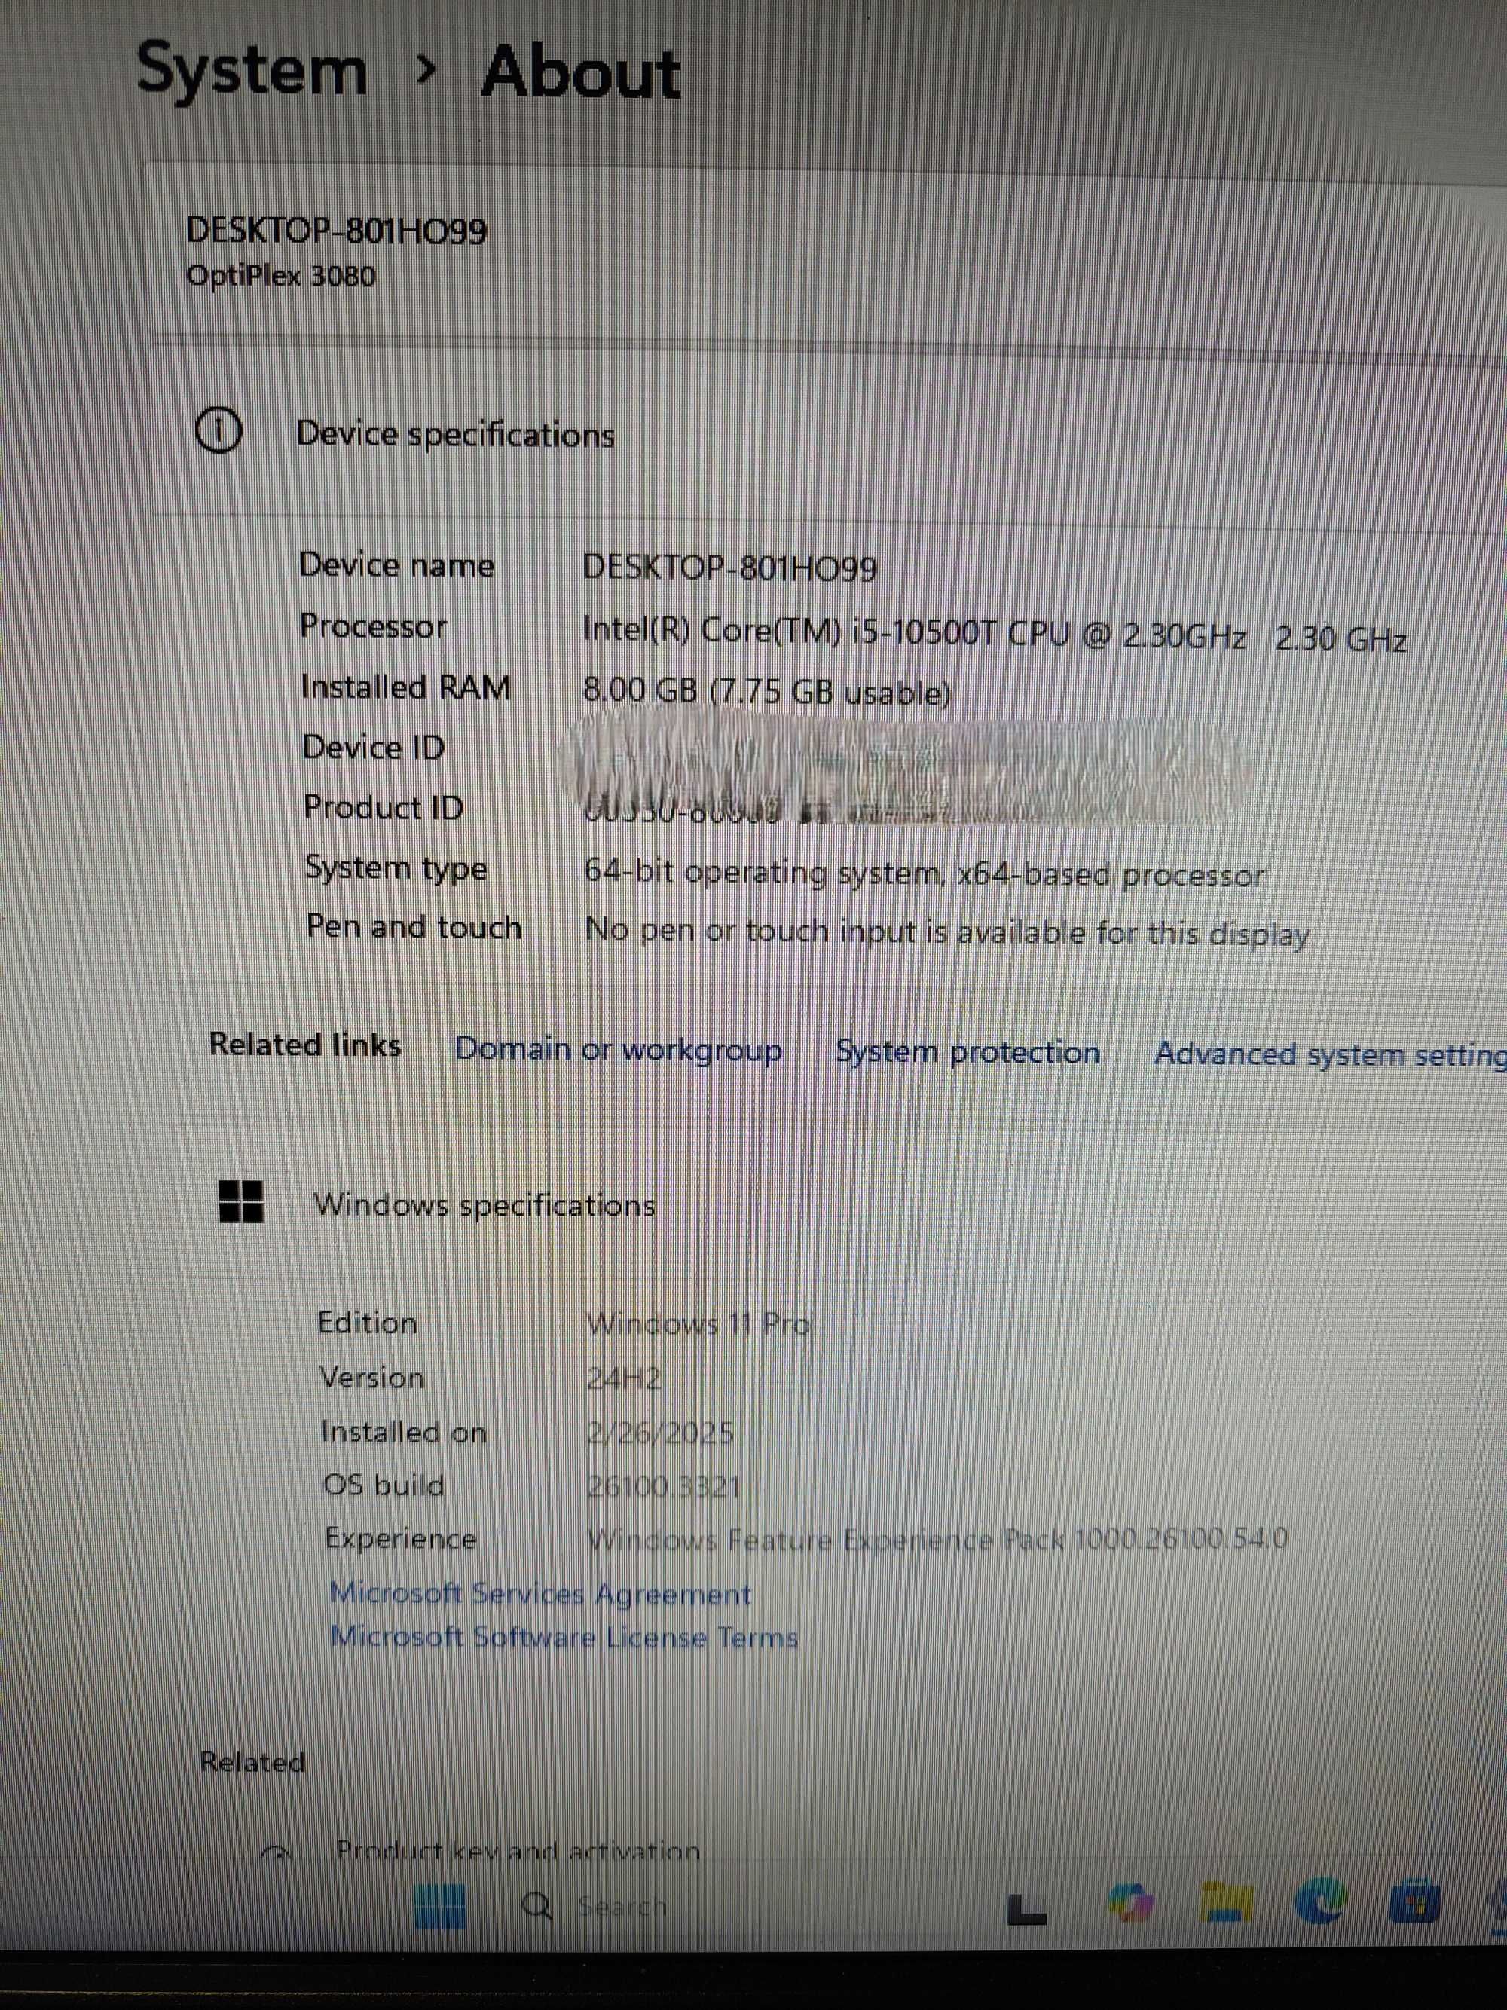Image resolution: width=1507 pixels, height=2010 pixels.
Task: Open Microsoft Store from the taskbar
Action: point(1414,1901)
